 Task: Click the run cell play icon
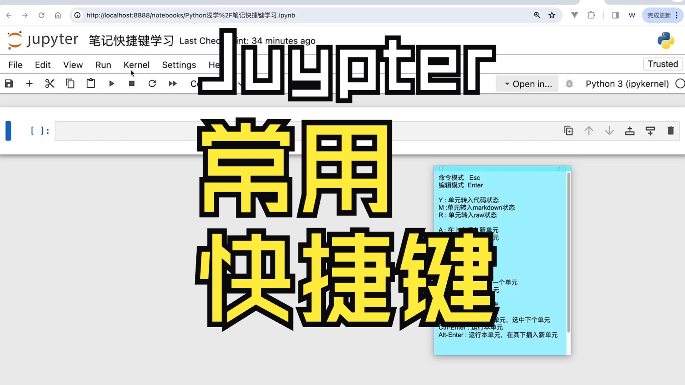(x=111, y=84)
